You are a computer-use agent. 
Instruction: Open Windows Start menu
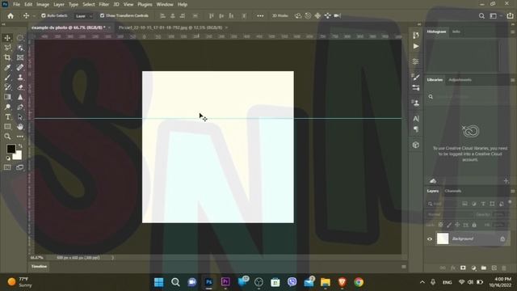tap(158, 282)
